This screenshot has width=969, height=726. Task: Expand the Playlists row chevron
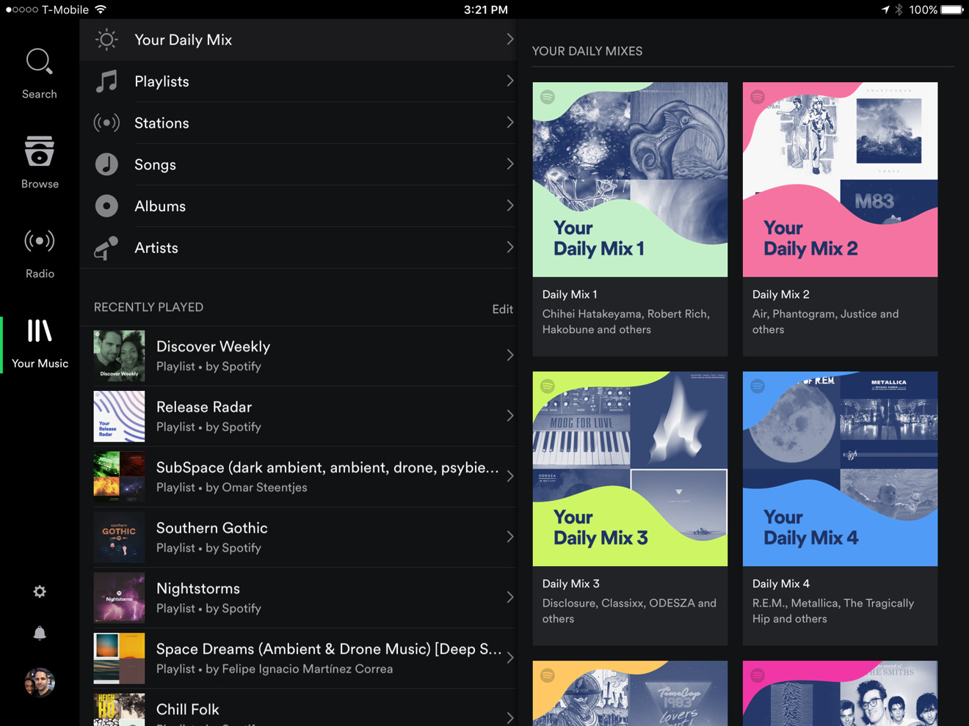[x=509, y=81]
